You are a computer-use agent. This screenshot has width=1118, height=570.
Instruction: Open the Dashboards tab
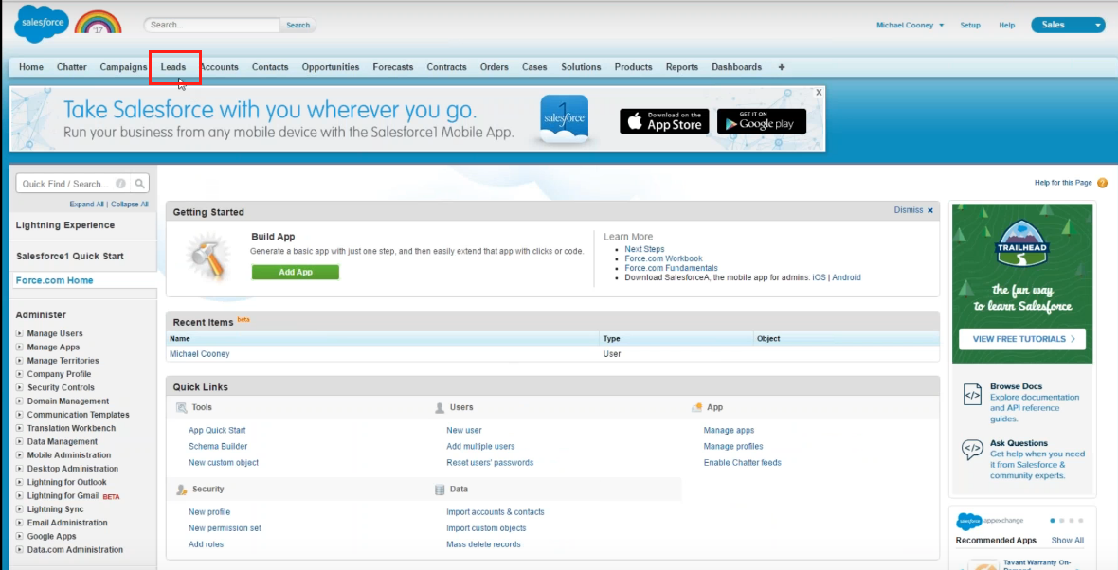(736, 67)
